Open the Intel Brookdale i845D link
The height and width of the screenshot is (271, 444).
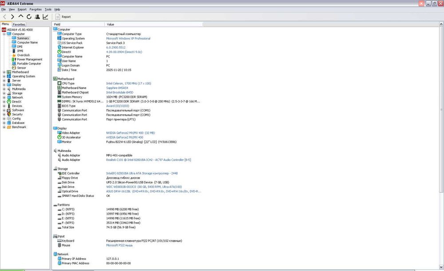[x=119, y=92]
